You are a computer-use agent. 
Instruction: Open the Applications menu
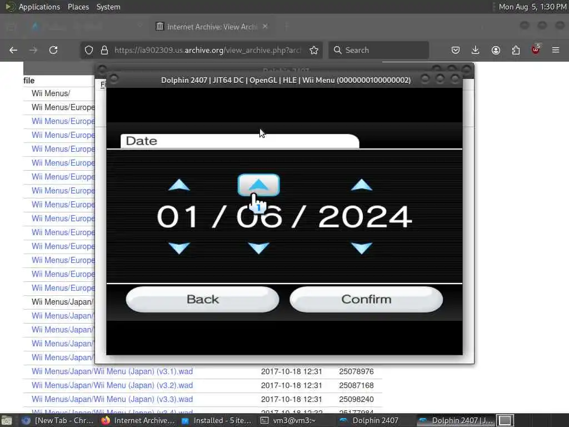[39, 7]
